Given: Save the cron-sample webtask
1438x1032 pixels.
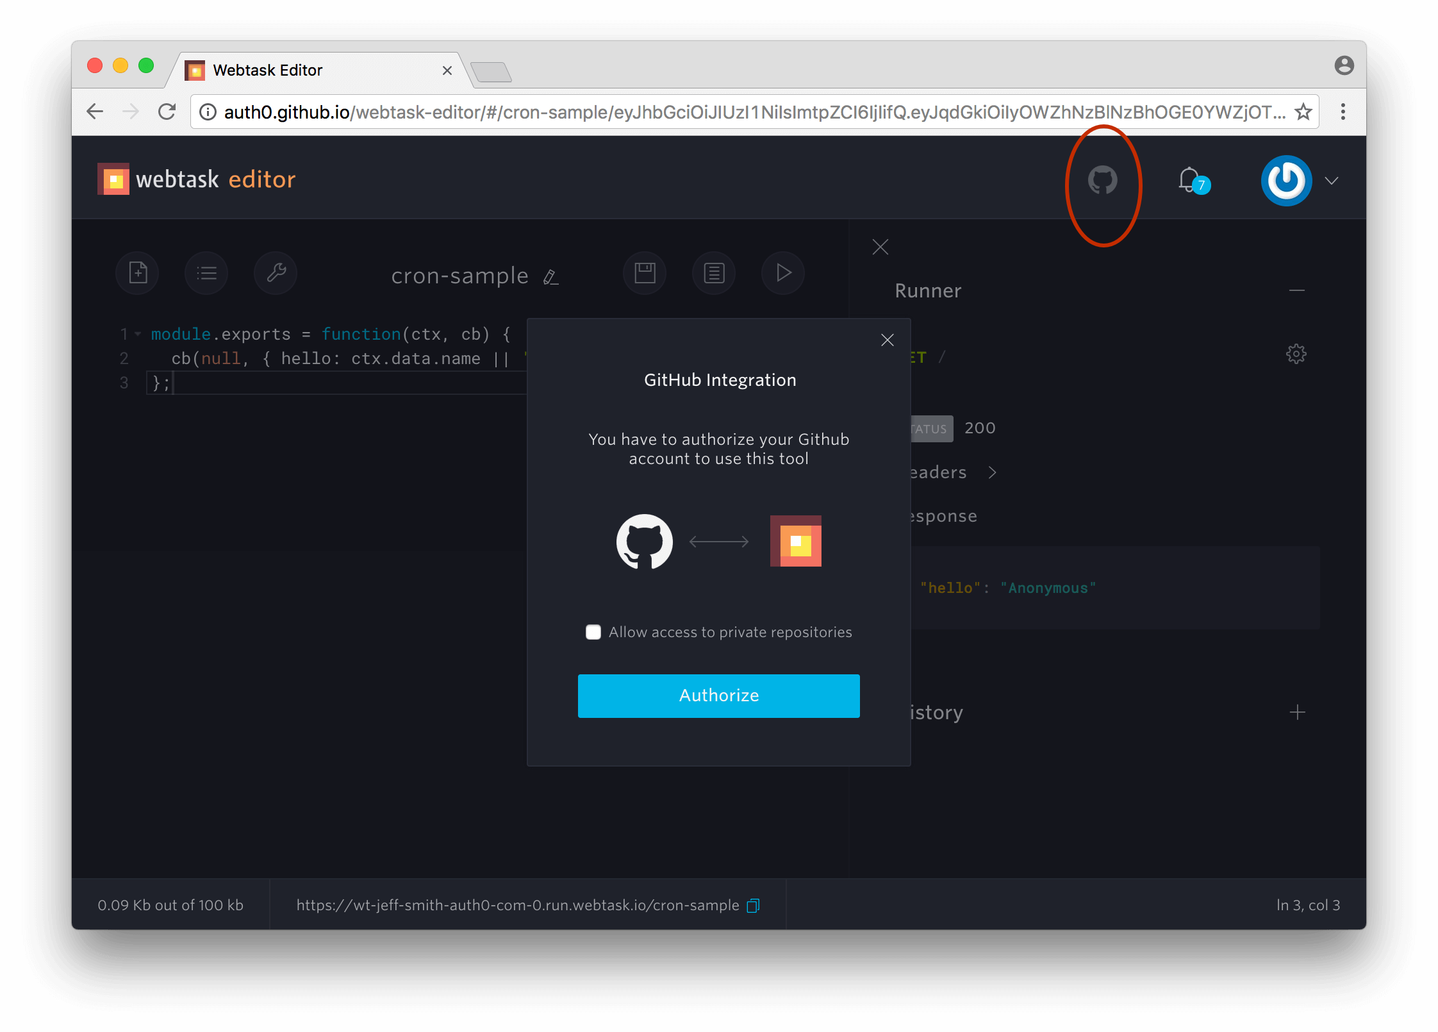Looking at the screenshot, I should pyautogui.click(x=645, y=273).
